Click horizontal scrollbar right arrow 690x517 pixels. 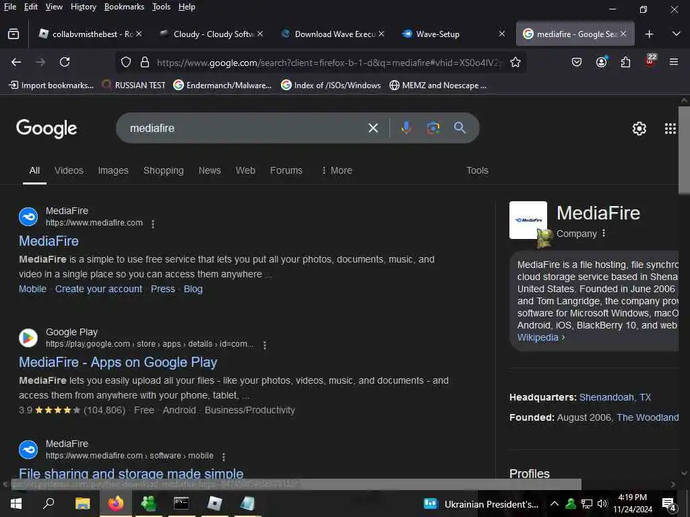tap(673, 485)
